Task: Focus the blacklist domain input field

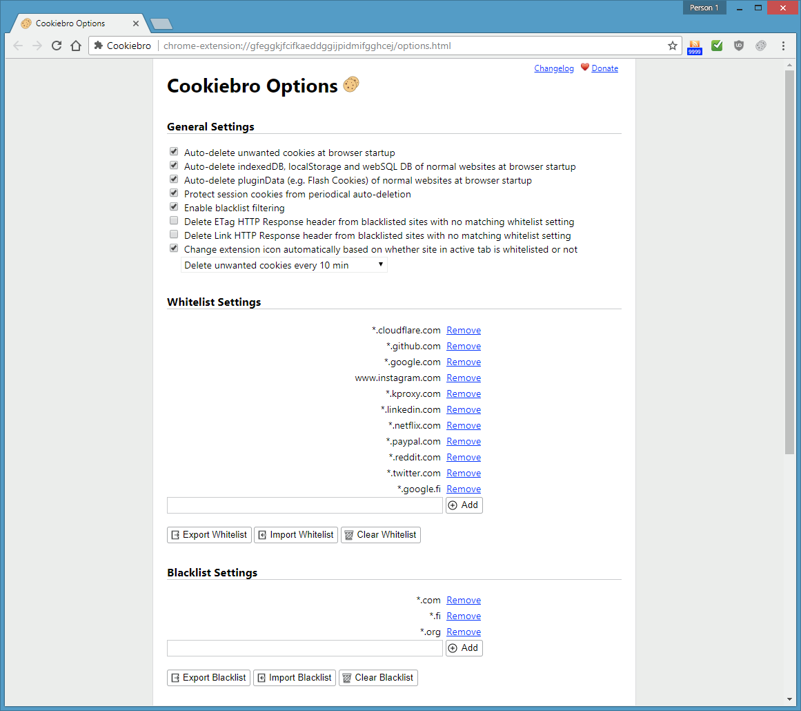Action: 304,648
